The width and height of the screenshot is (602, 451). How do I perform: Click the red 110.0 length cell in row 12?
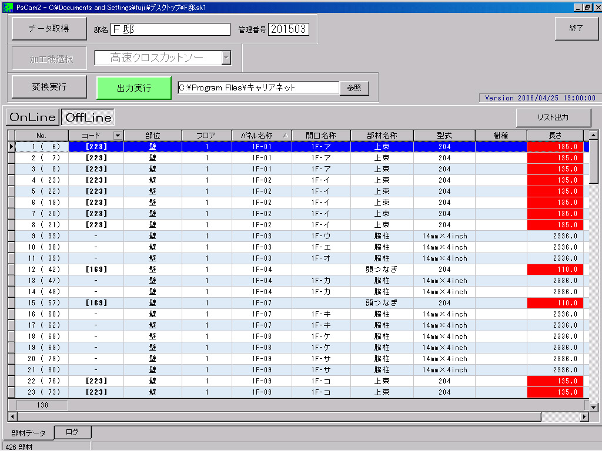coord(555,270)
